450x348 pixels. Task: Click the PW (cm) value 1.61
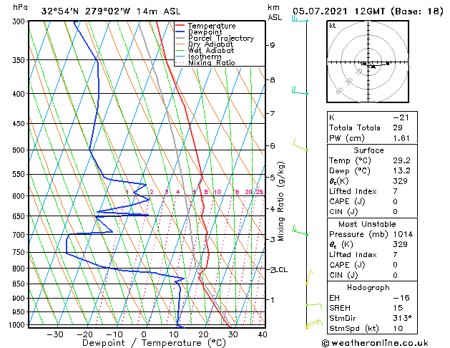[401, 138]
